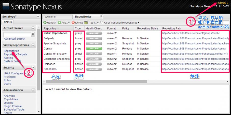The width and height of the screenshot is (231, 115).
Task: Open the Scheduled Tasks link
Action: point(14,110)
